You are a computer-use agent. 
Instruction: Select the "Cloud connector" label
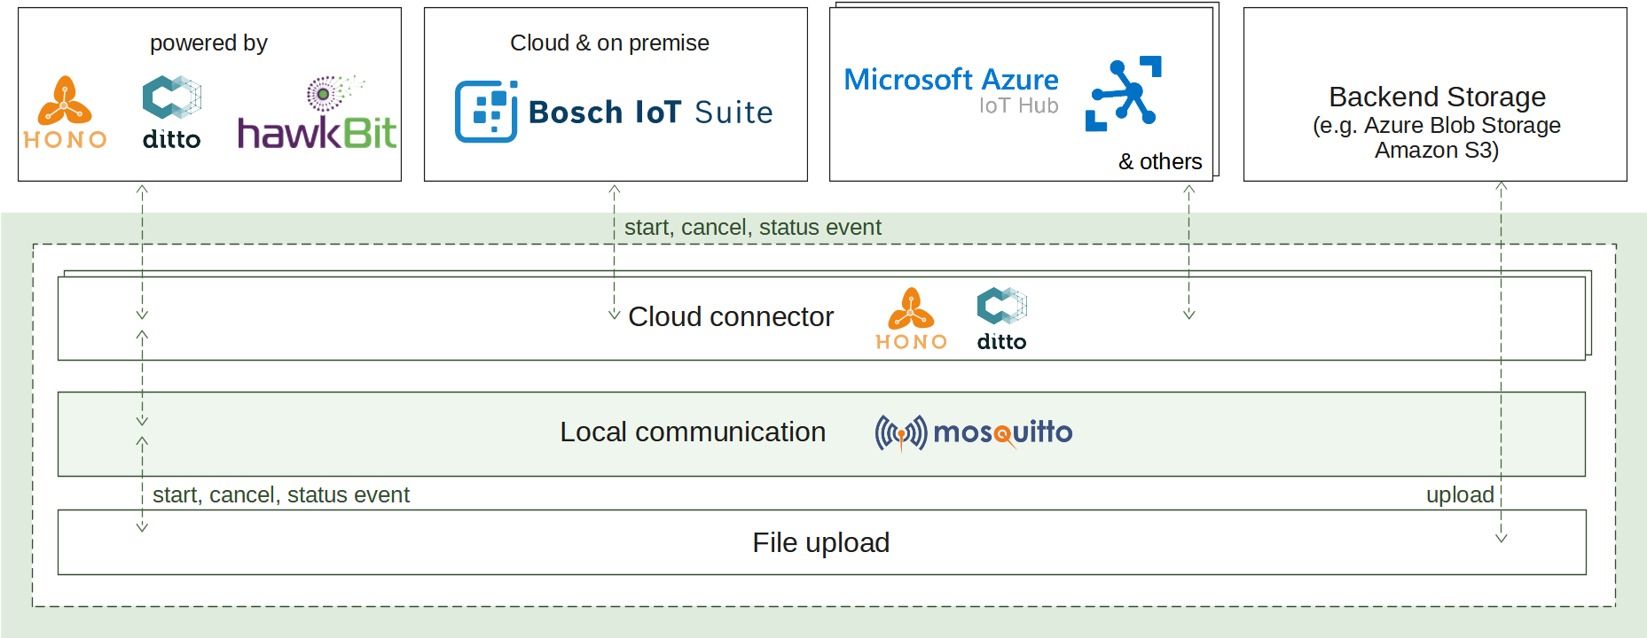731,316
